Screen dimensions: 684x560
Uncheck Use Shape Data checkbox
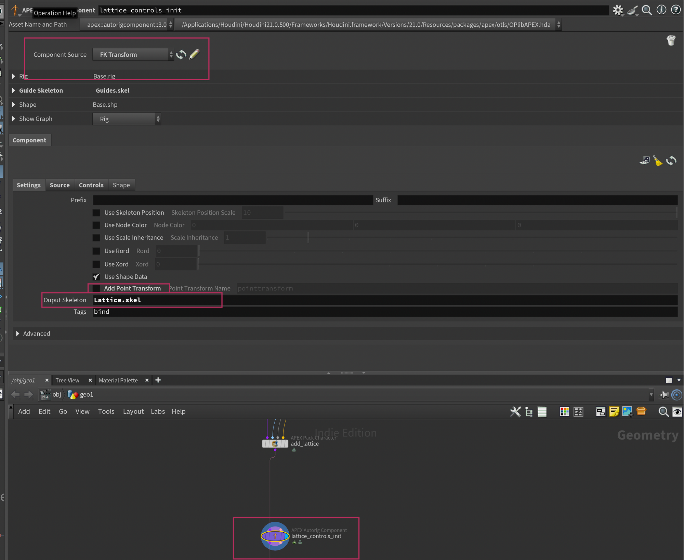(x=96, y=277)
